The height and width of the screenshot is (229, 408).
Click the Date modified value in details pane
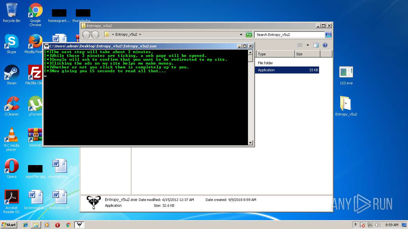[x=178, y=200]
